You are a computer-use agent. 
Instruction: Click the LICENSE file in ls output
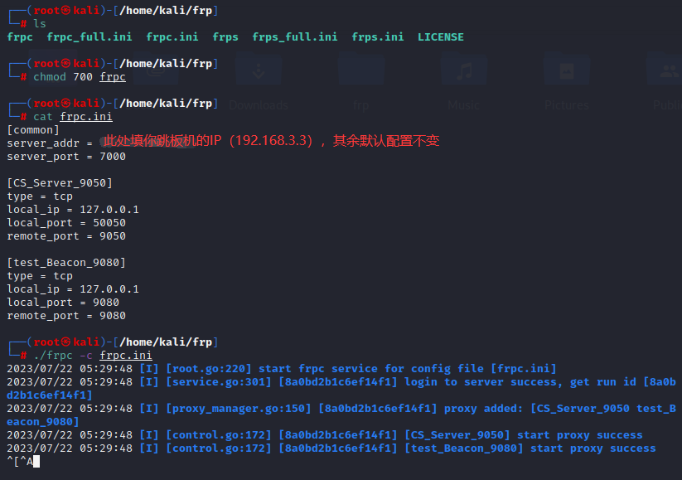point(441,37)
